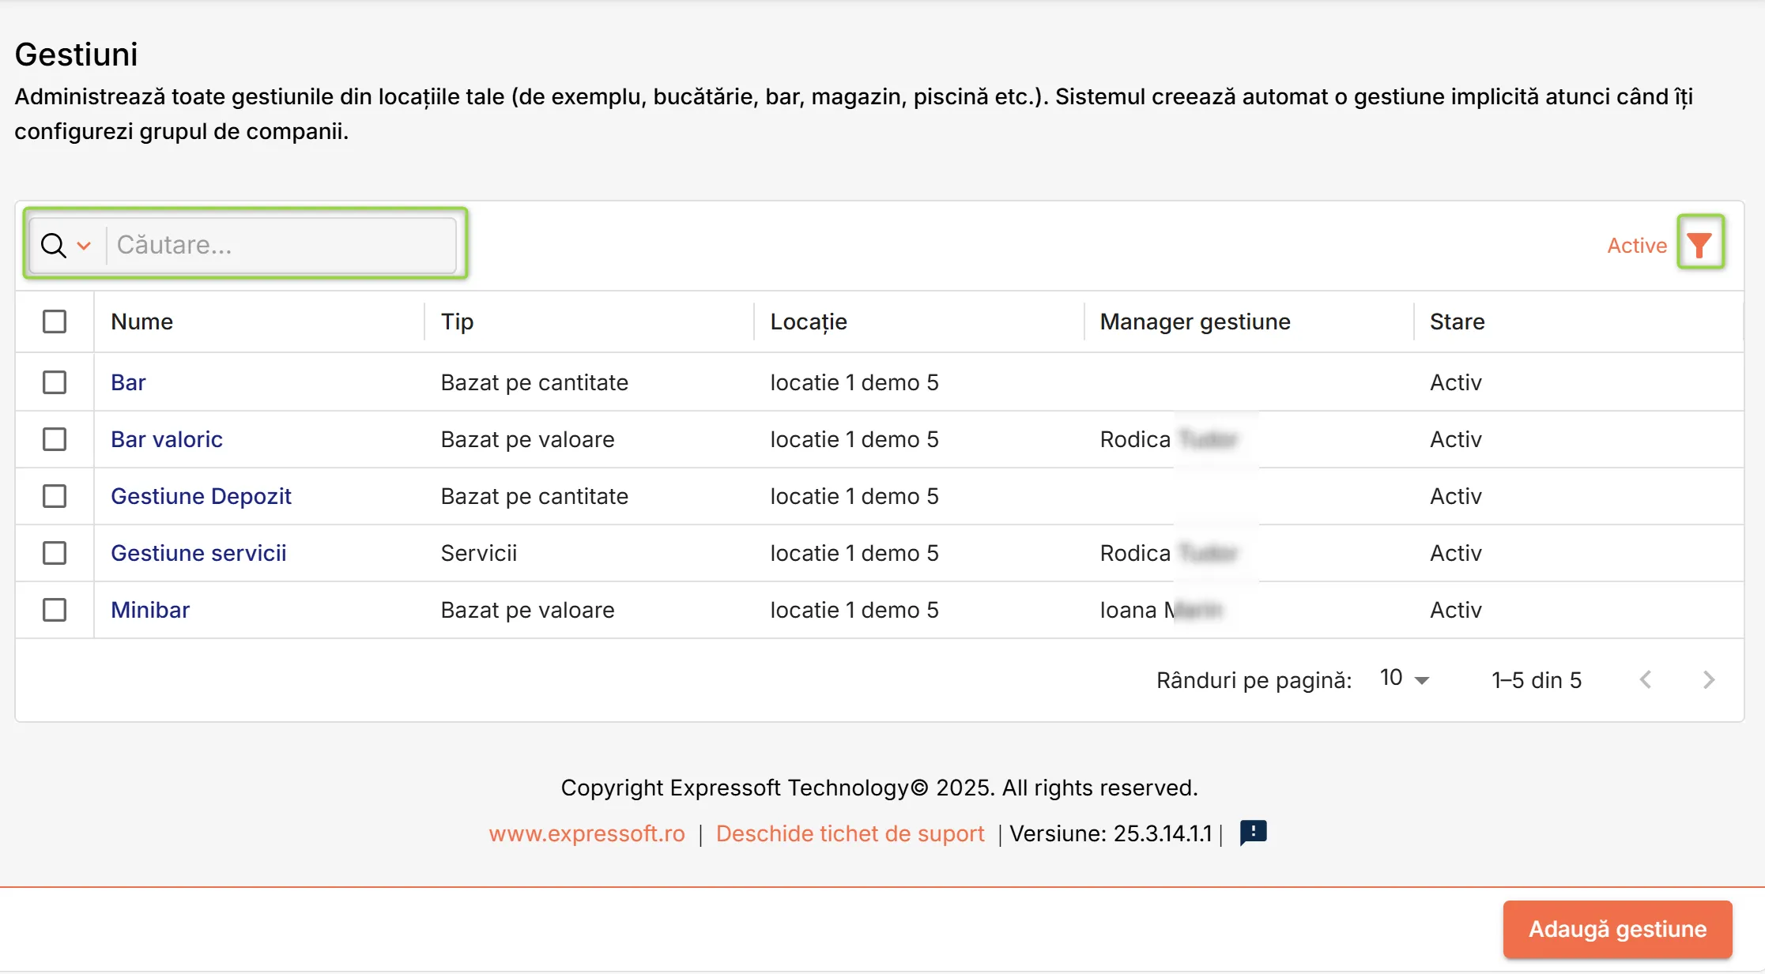The height and width of the screenshot is (974, 1765).
Task: Click the Locație column header
Action: (809, 322)
